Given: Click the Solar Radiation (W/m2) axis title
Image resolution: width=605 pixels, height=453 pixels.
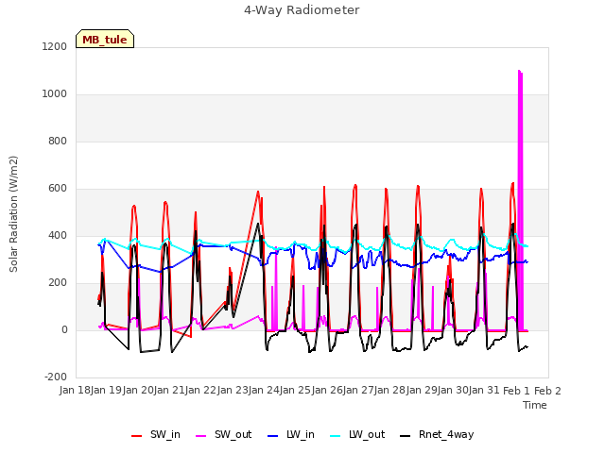Looking at the screenshot, I should coord(13,214).
